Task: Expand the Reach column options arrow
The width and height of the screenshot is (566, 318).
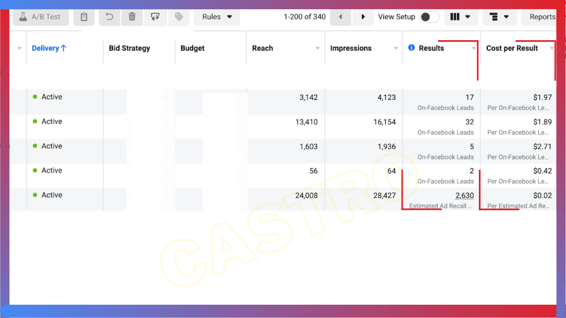Action: (x=317, y=49)
